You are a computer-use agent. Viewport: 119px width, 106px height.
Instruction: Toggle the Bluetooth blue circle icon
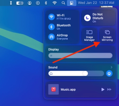[52, 27]
